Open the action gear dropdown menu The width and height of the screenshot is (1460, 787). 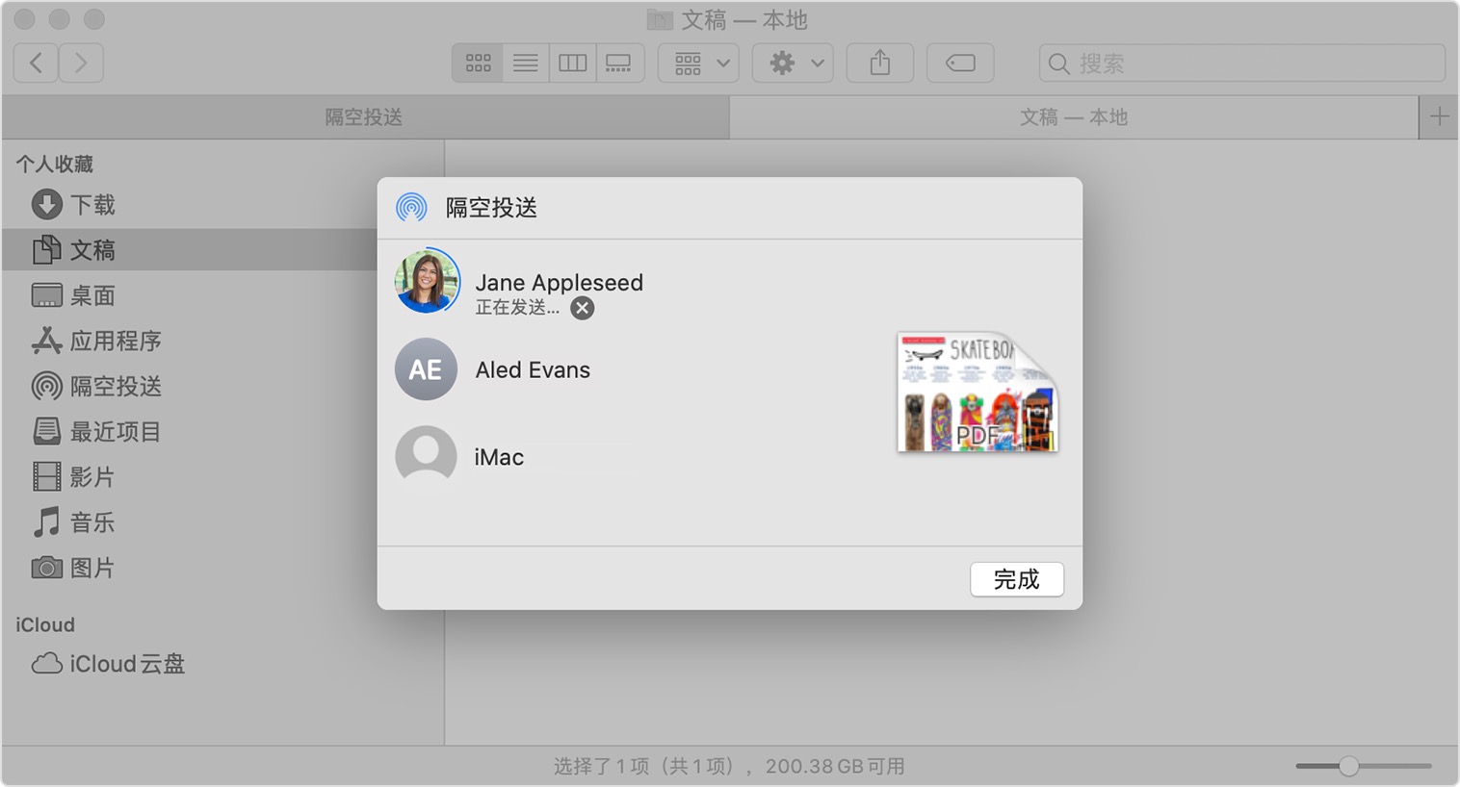pyautogui.click(x=792, y=62)
